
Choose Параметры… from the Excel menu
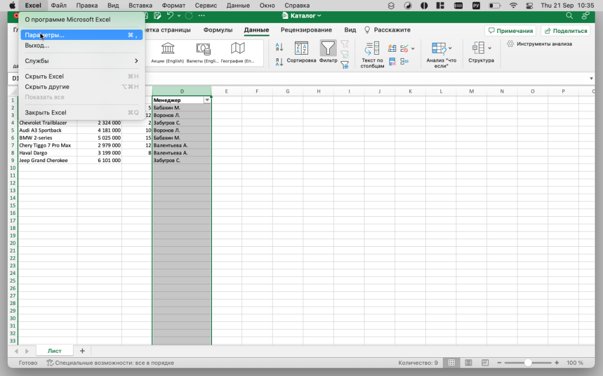tap(81, 35)
